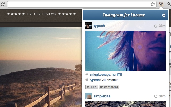
Task: Bookmark this page with the star icon
Action: coord(153,4)
